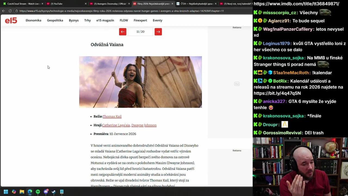Viewport: 348px width, 196px height.
Task: Open Discord from the taskbar
Action: [46, 192]
